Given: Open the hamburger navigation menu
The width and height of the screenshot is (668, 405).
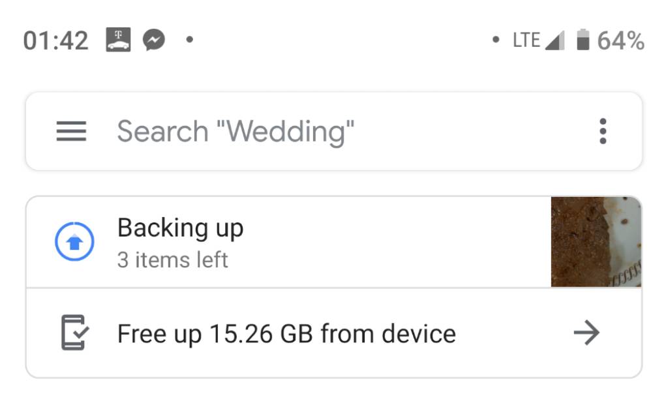Looking at the screenshot, I should pyautogui.click(x=71, y=130).
